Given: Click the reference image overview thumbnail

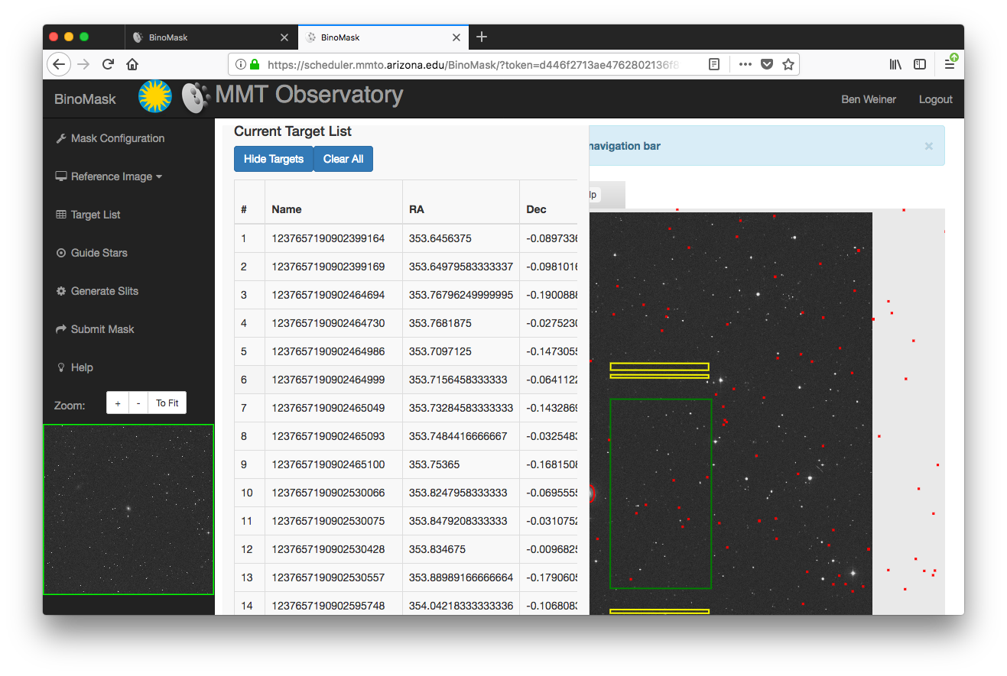Looking at the screenshot, I should point(128,509).
